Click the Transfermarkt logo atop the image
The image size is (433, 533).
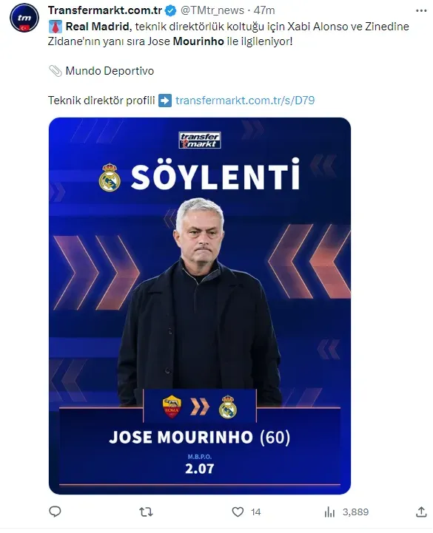200,140
